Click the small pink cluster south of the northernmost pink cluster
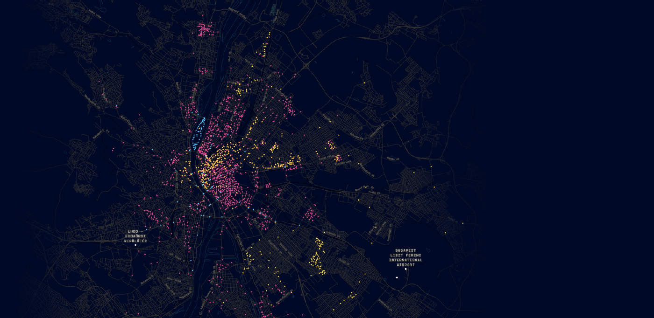Image resolution: width=654 pixels, height=318 pixels. (x=204, y=71)
